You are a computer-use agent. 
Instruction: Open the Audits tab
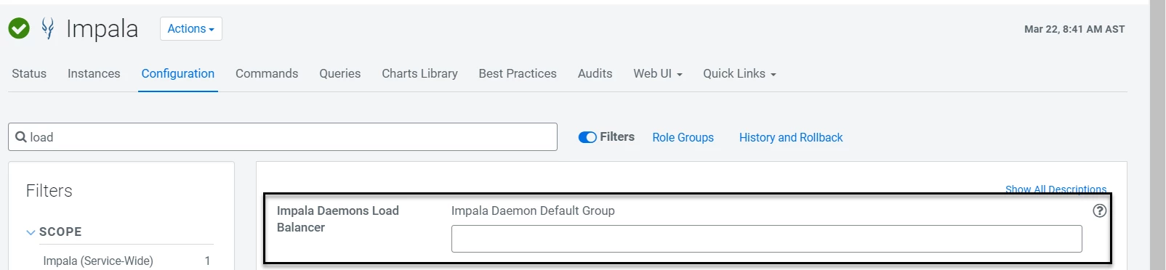pos(595,73)
